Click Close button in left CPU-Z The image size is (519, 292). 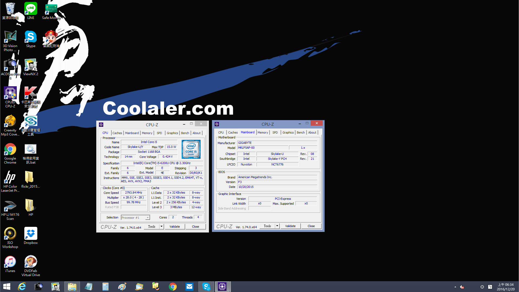pos(195,227)
